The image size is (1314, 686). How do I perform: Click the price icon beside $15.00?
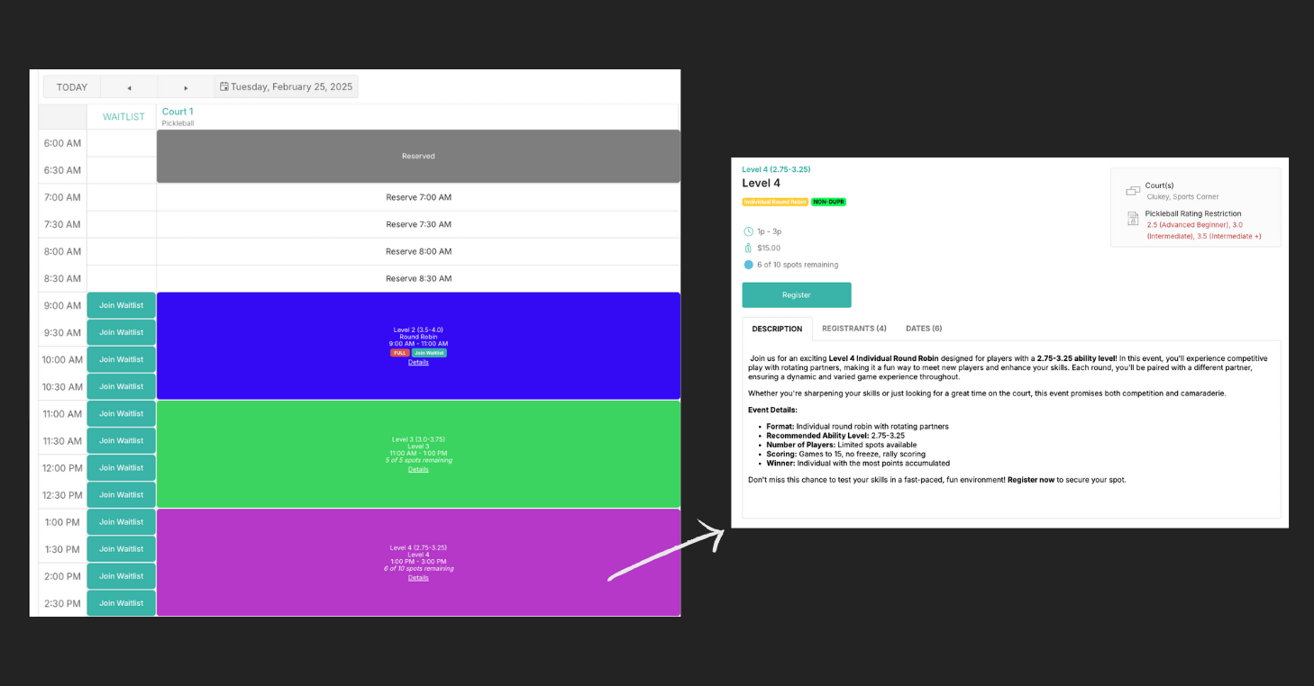(x=748, y=248)
